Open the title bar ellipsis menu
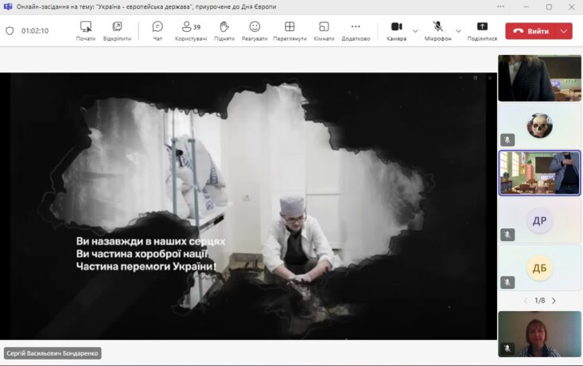 tap(502, 6)
